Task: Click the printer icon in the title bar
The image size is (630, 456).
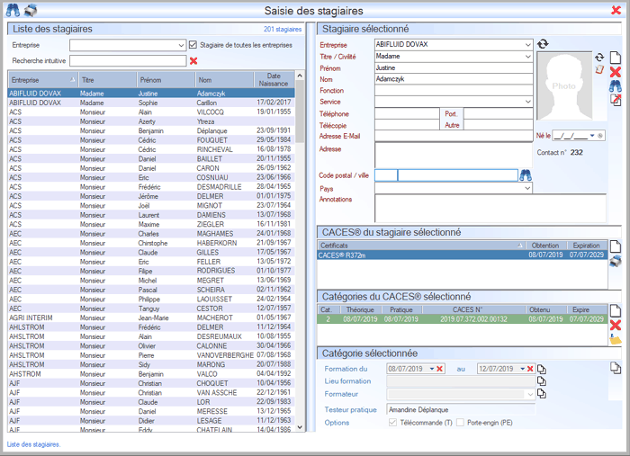Action: point(31,10)
